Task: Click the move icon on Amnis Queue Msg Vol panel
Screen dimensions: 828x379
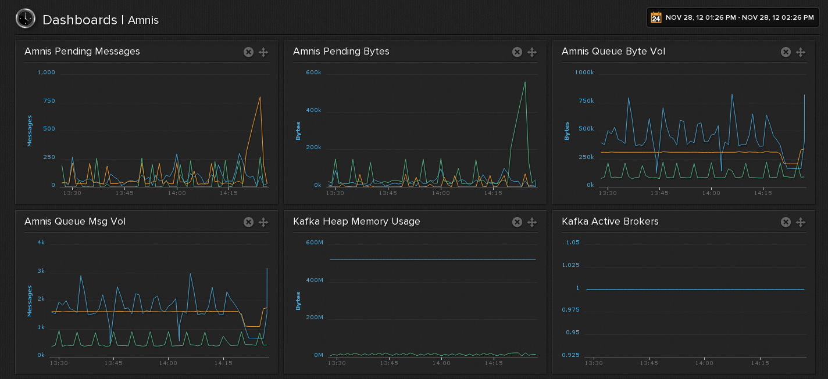Action: tap(263, 222)
